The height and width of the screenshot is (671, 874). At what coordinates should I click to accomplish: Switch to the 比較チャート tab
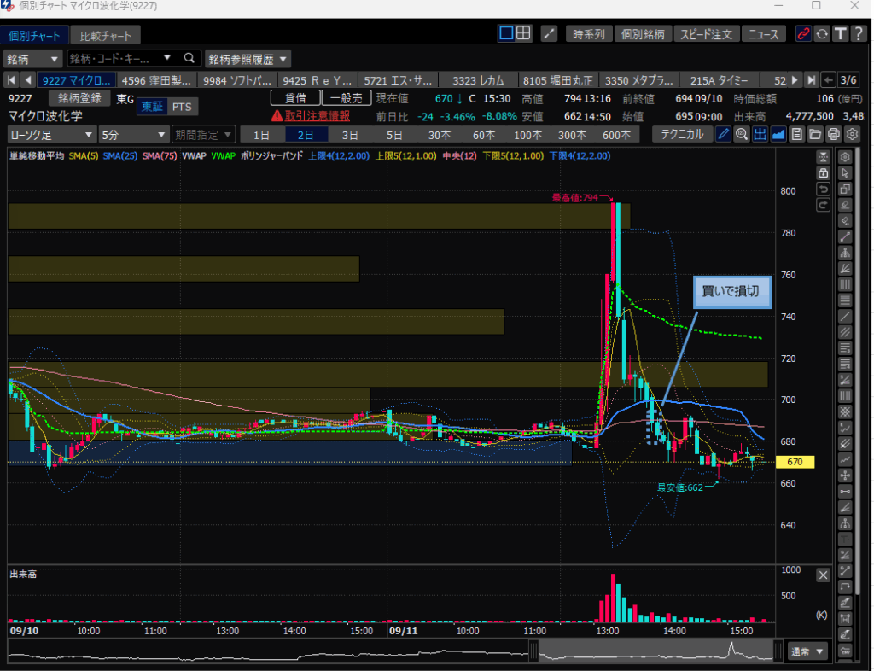click(105, 36)
